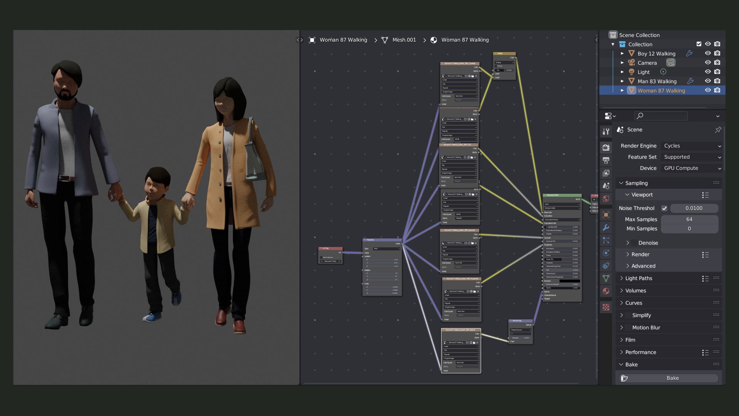
Task: Click the camera data icon beside Camera
Action: coord(671,63)
